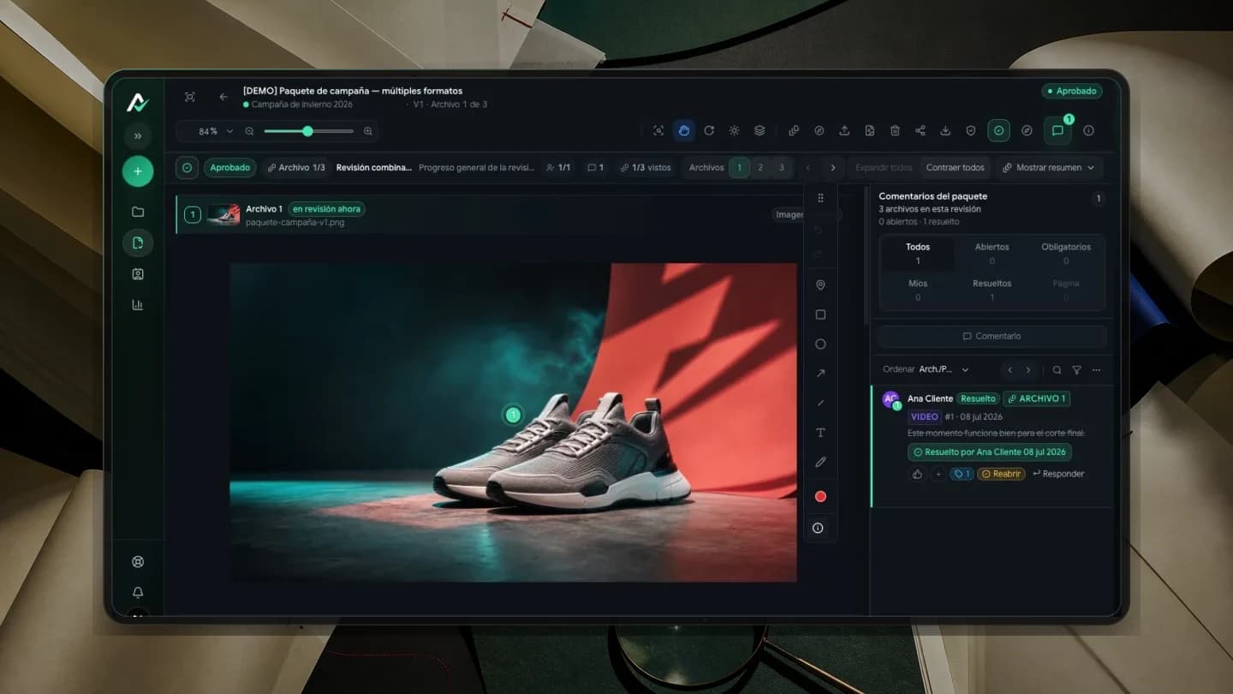The height and width of the screenshot is (694, 1233).
Task: Expand the left sidebar with double chevron
Action: click(138, 136)
